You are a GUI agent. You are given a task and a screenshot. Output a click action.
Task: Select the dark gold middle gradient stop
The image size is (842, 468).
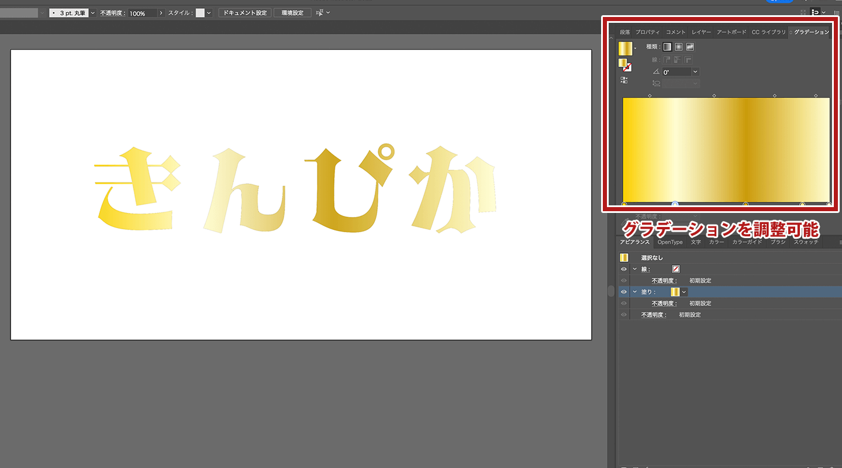pos(746,204)
